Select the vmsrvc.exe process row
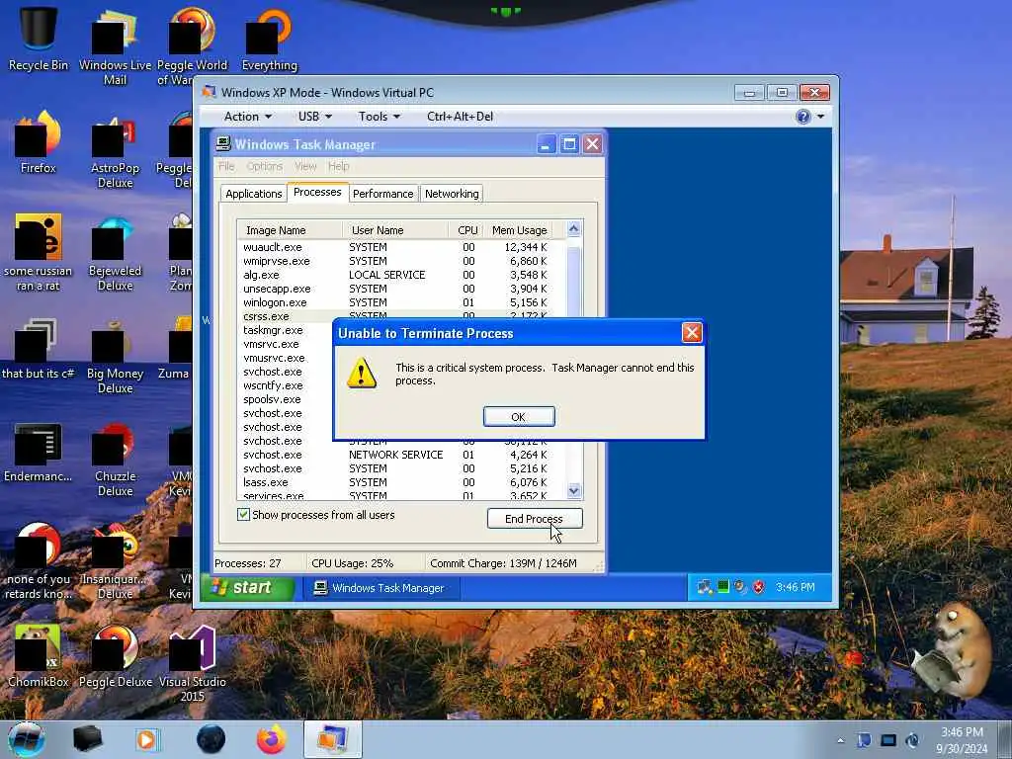The width and height of the screenshot is (1012, 759). coord(286,344)
